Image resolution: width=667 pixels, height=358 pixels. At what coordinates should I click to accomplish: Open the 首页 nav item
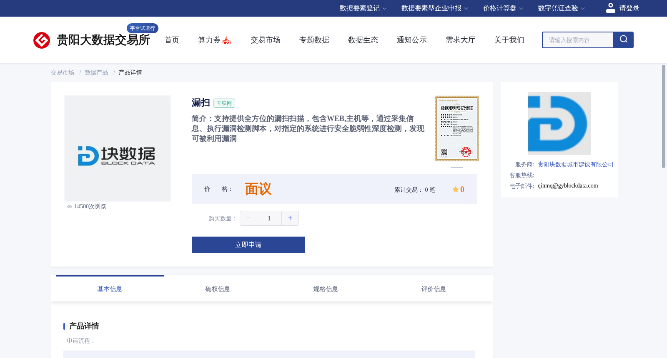point(172,40)
